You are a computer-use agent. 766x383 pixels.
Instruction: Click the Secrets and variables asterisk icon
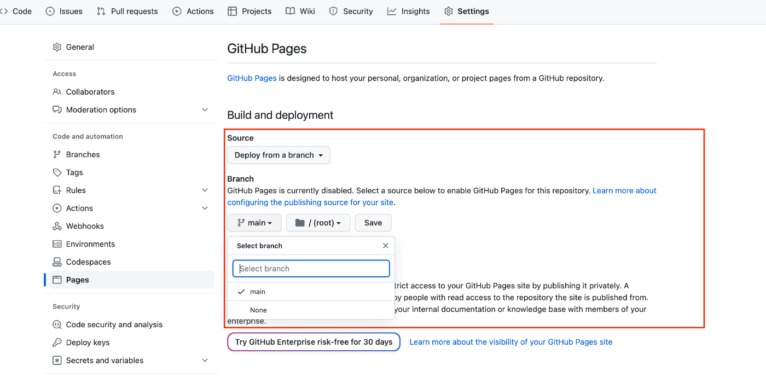pyautogui.click(x=57, y=361)
